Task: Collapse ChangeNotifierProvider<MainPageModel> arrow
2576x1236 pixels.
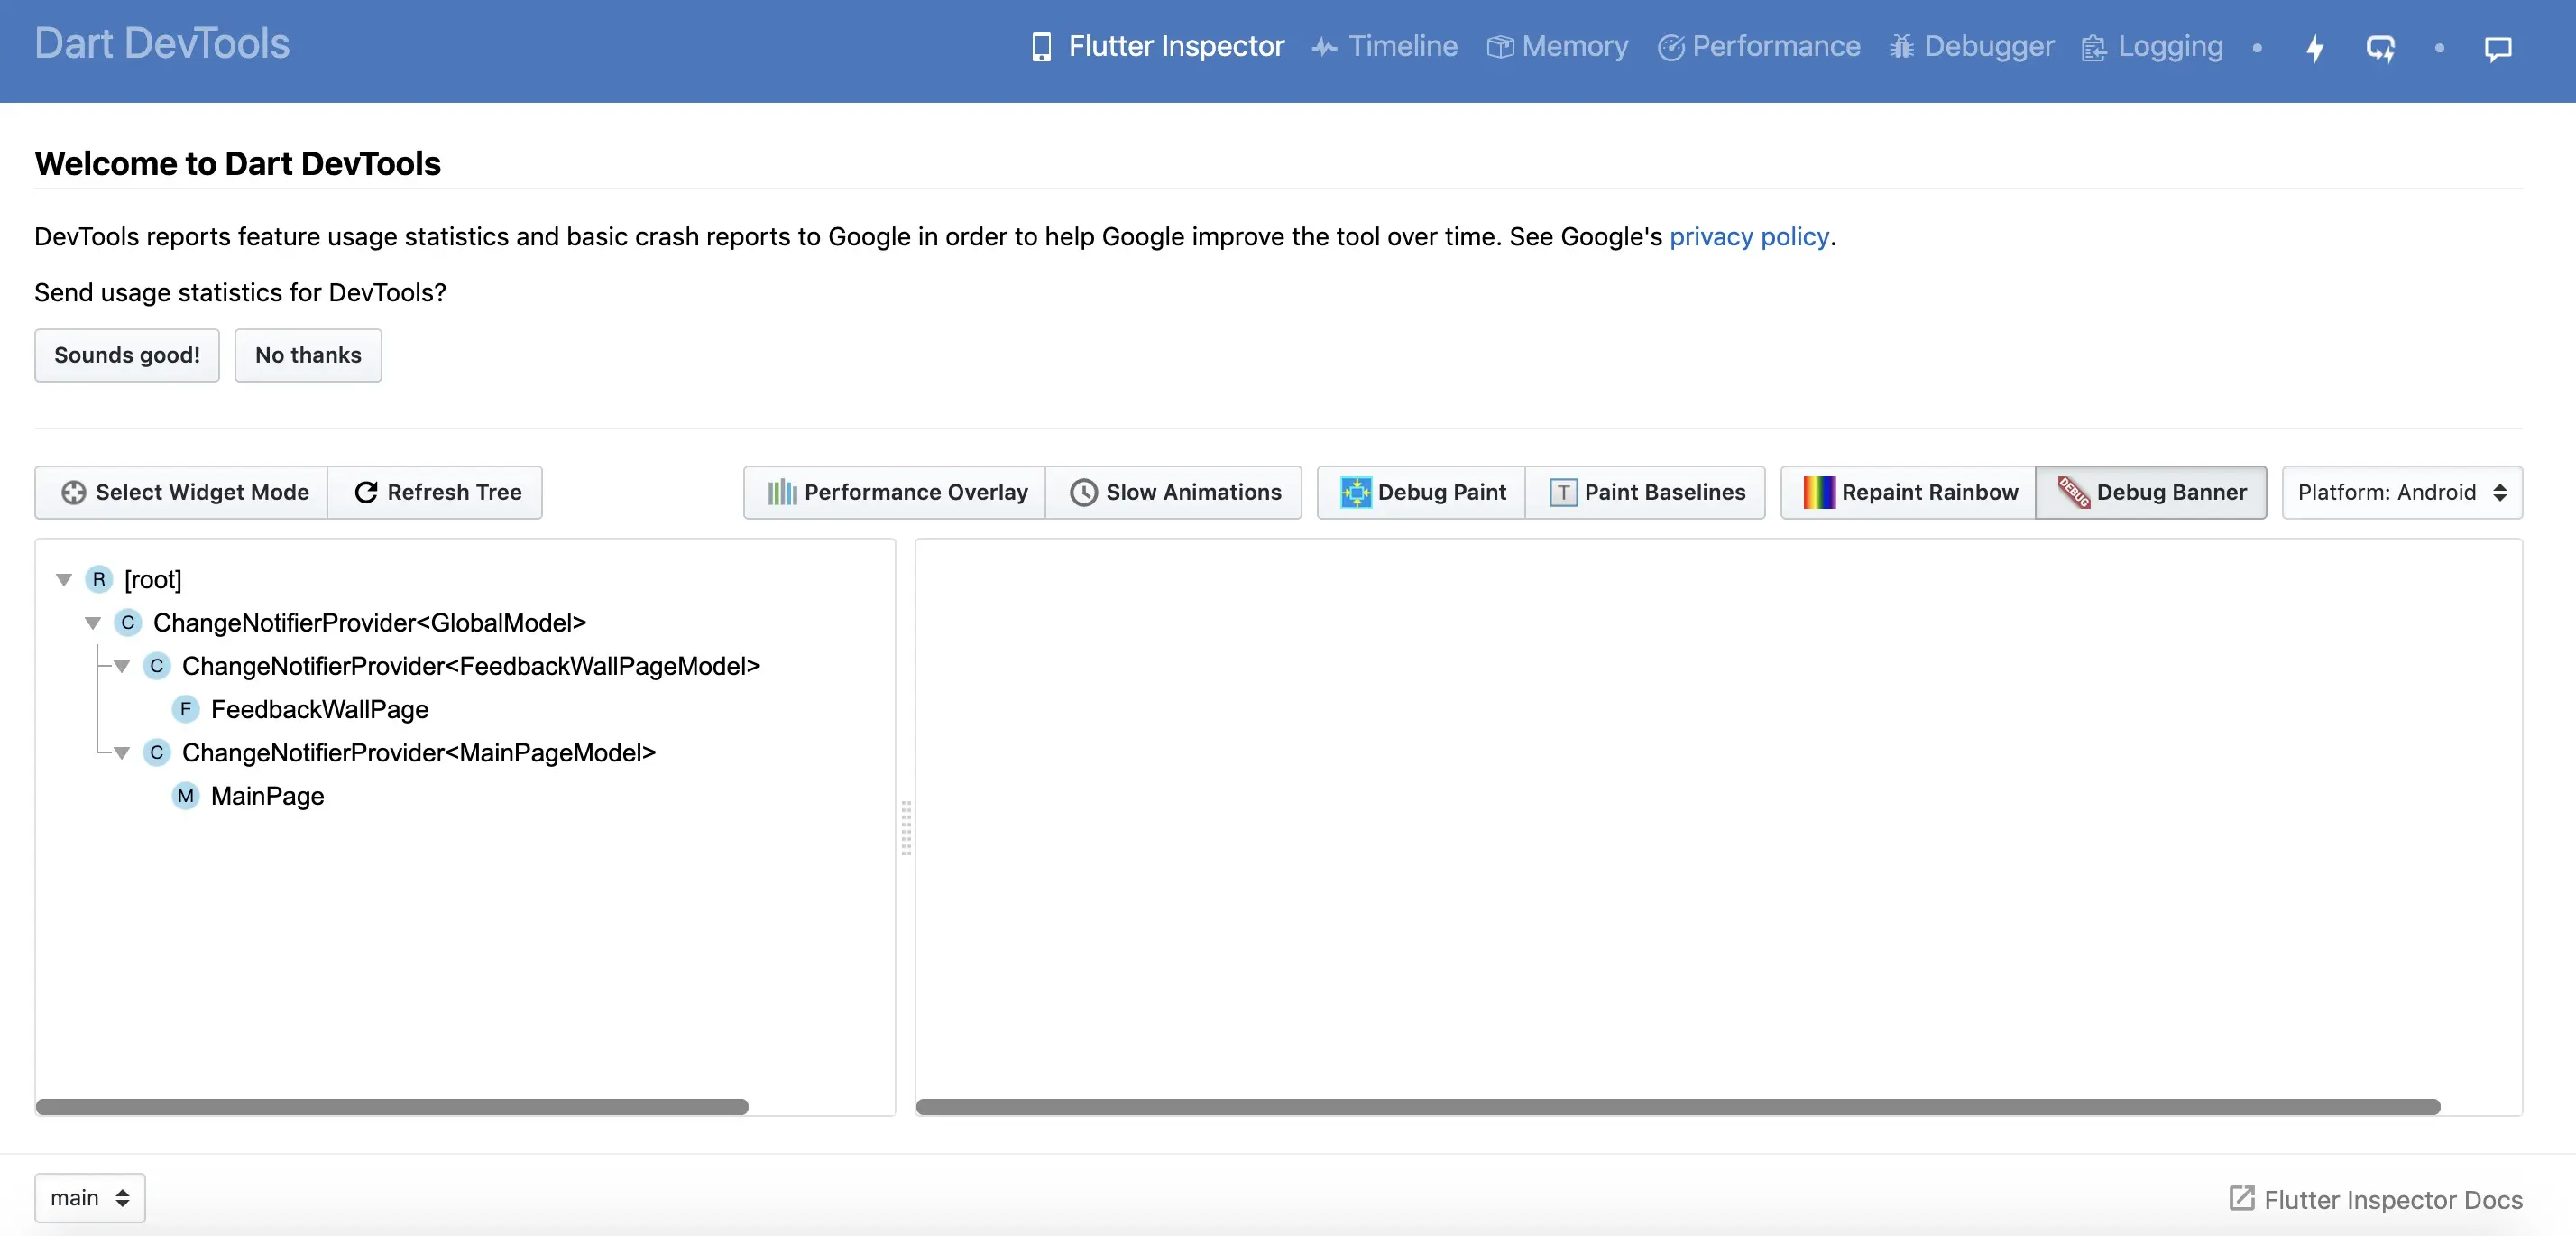Action: point(122,753)
